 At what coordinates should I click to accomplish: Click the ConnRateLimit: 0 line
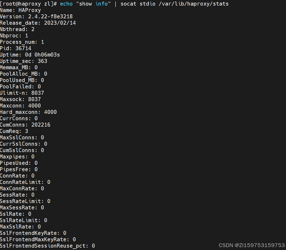coord(25,182)
